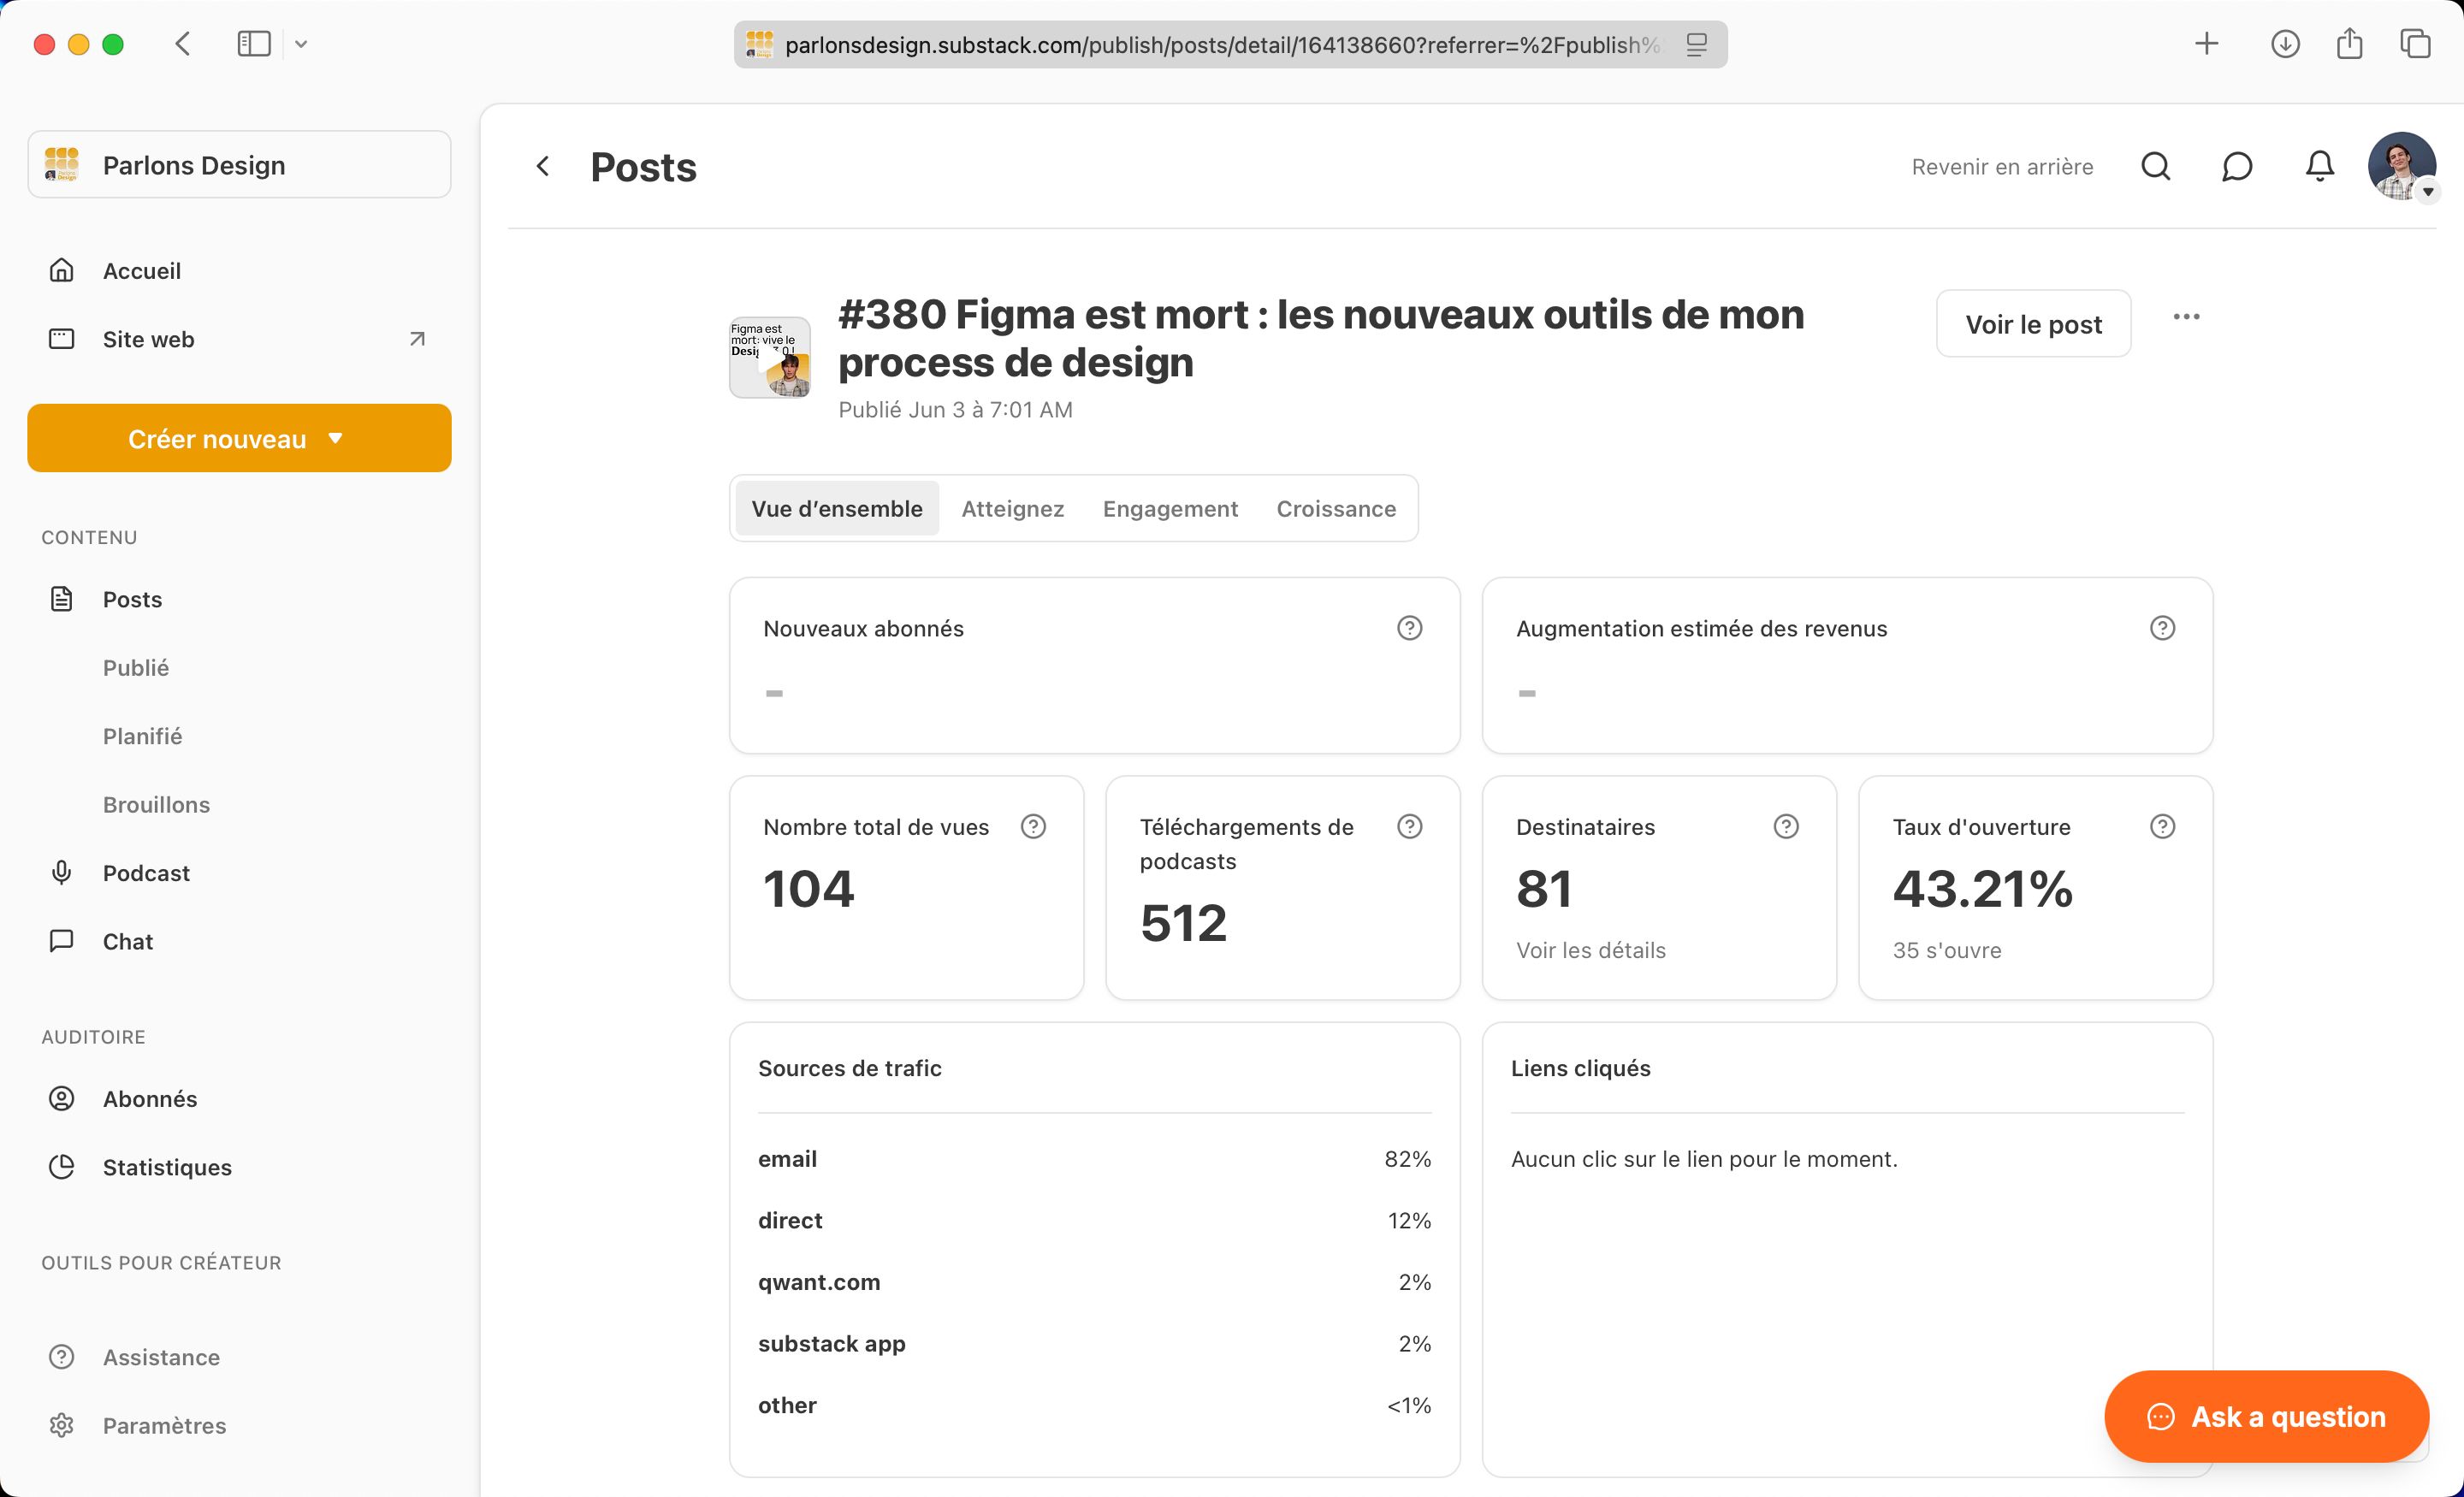Click the other traffic source row
The width and height of the screenshot is (2464, 1497).
(x=1095, y=1405)
